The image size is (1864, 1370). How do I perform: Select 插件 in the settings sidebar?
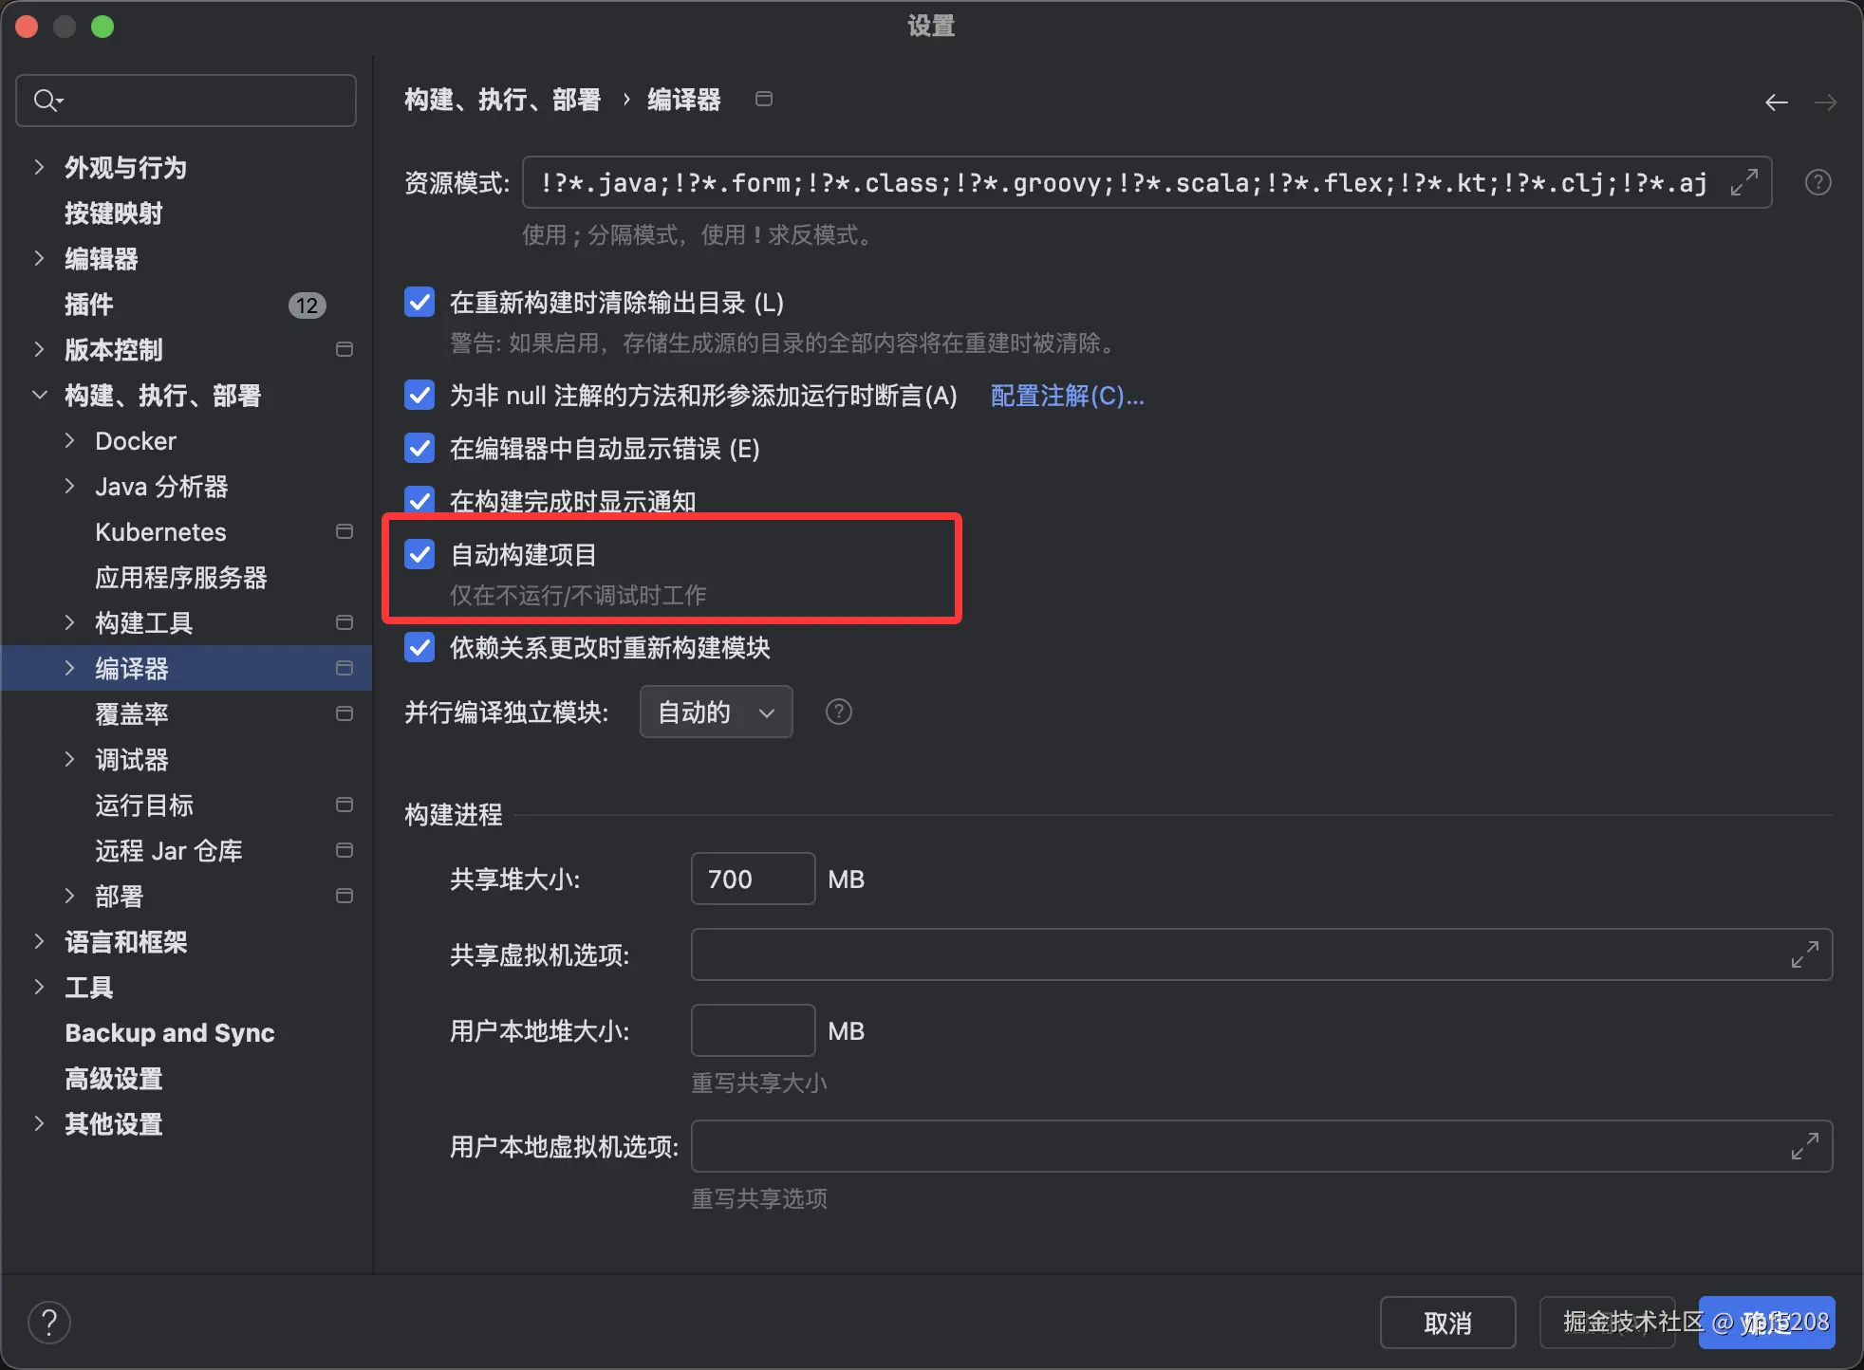(89, 305)
